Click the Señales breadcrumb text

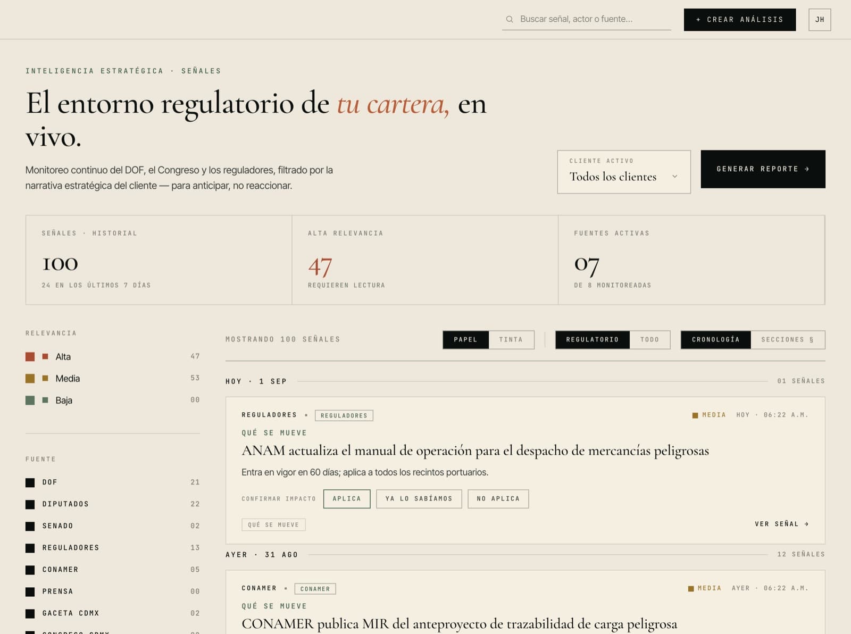pos(201,71)
